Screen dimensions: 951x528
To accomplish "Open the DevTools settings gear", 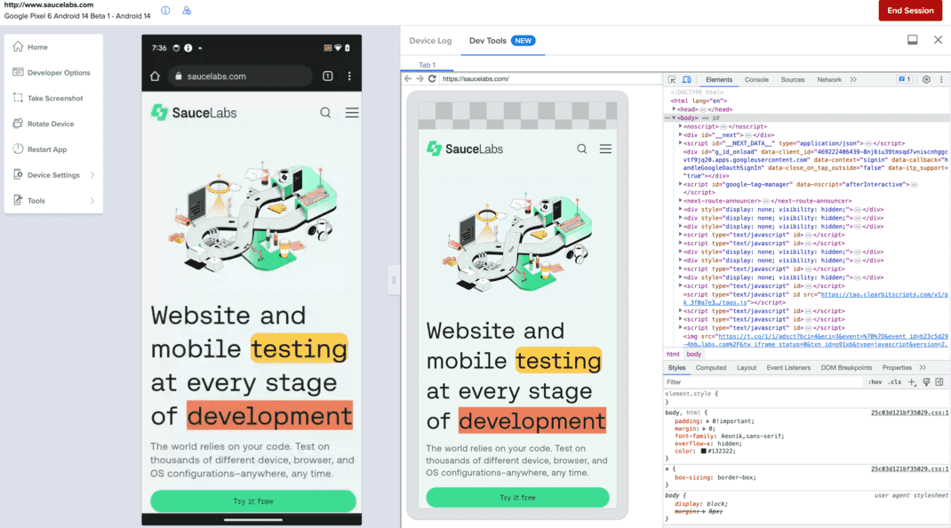I will coord(924,79).
